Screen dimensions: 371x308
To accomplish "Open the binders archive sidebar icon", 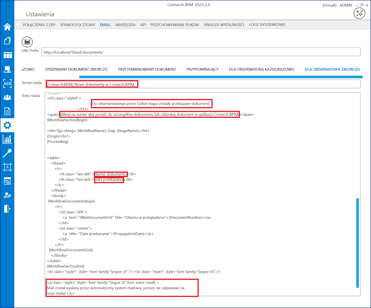I will tap(7, 55).
